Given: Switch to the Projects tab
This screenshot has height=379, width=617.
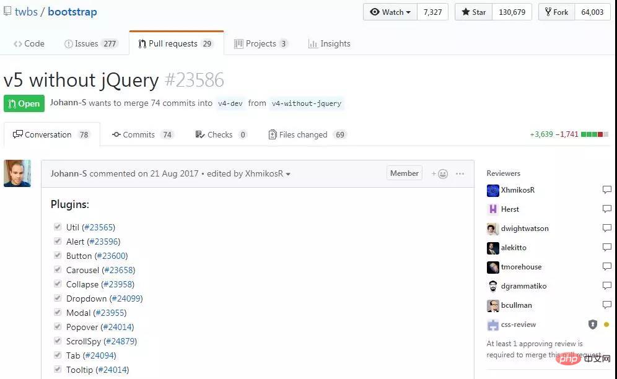Looking at the screenshot, I should point(261,44).
